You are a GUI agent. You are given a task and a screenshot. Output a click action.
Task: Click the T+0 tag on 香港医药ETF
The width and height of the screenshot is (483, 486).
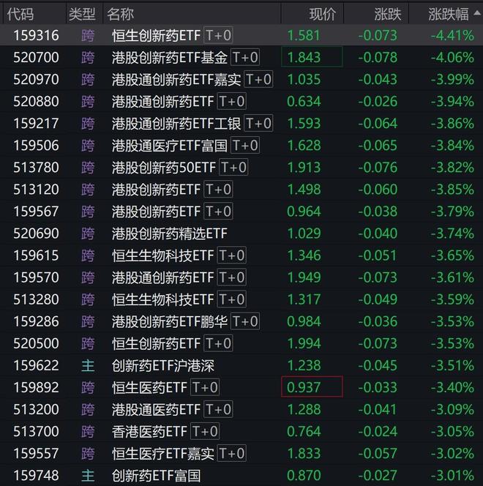pyautogui.click(x=205, y=431)
